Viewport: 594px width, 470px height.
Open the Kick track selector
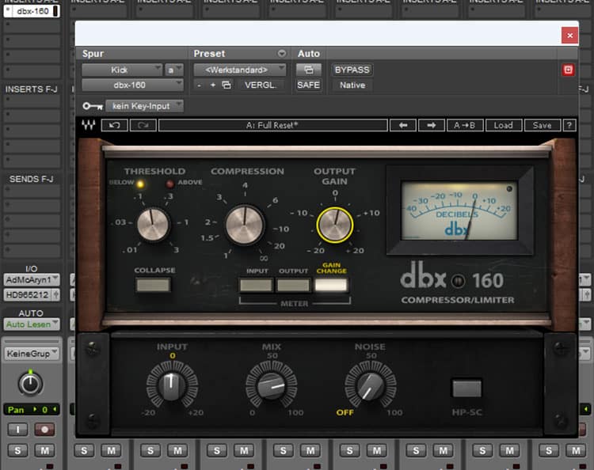click(122, 70)
